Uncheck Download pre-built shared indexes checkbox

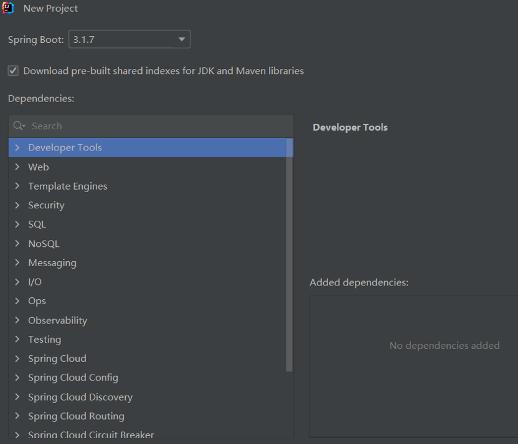pyautogui.click(x=13, y=71)
